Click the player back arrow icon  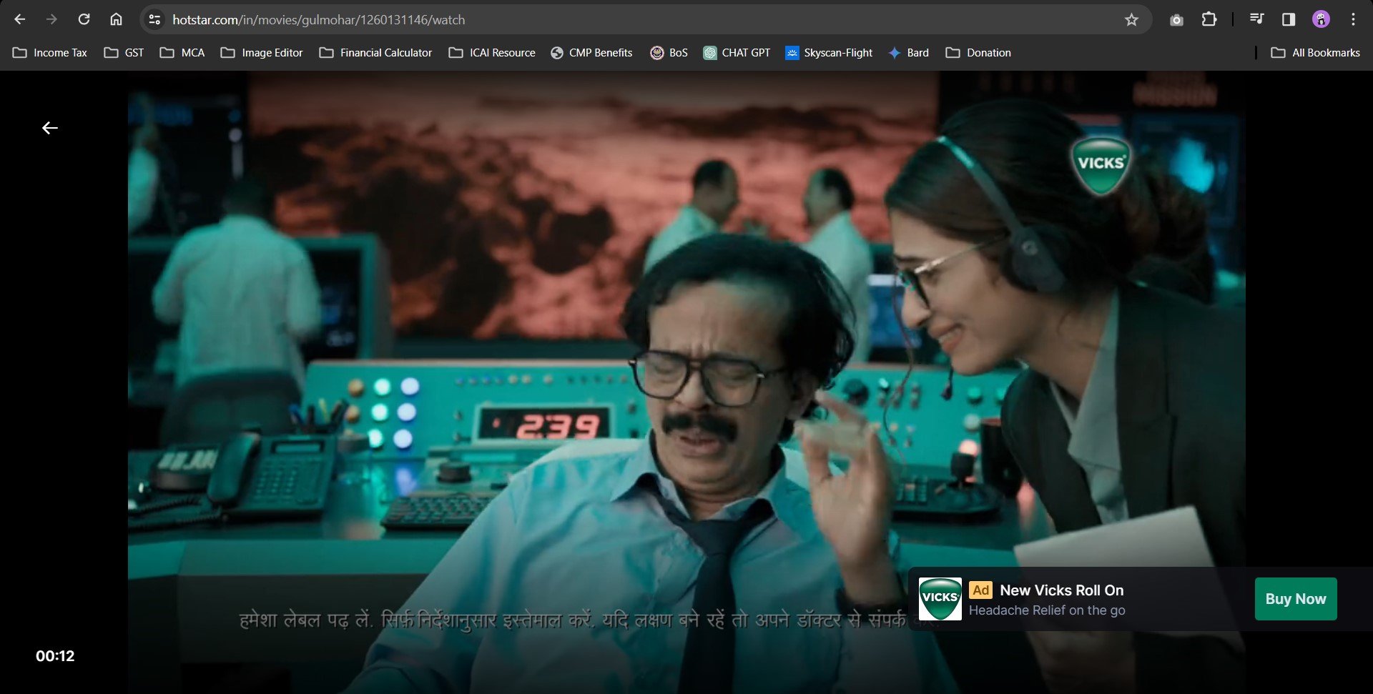[x=50, y=128]
